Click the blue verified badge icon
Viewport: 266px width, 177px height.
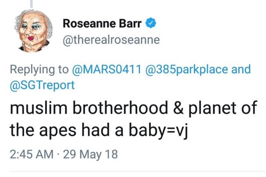[x=151, y=23]
